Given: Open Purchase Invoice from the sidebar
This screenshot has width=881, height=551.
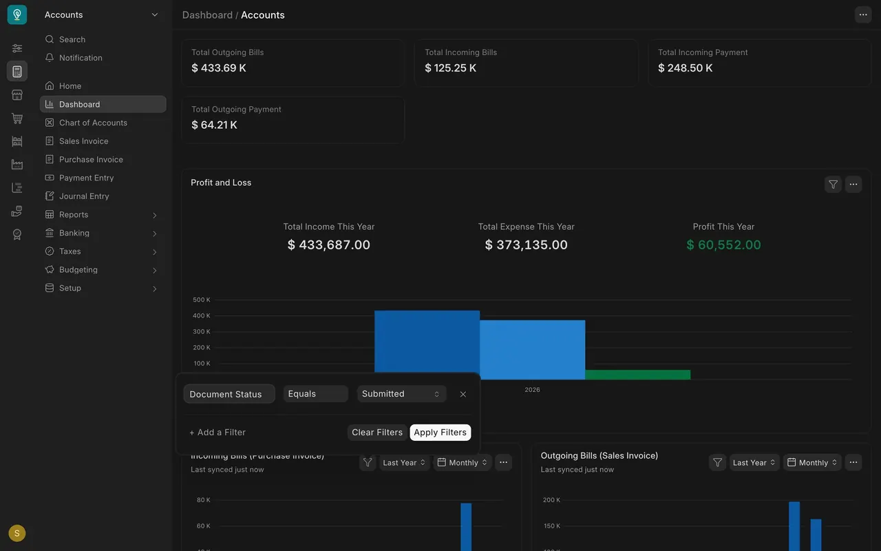Looking at the screenshot, I should click(x=103, y=160).
